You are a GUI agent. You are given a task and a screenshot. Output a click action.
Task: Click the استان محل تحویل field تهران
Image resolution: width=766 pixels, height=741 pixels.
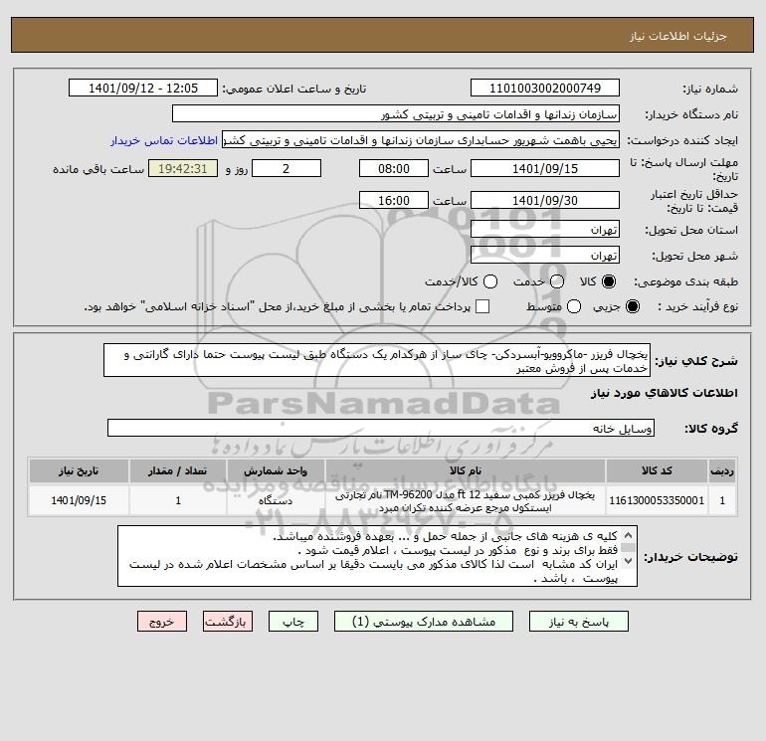545,229
